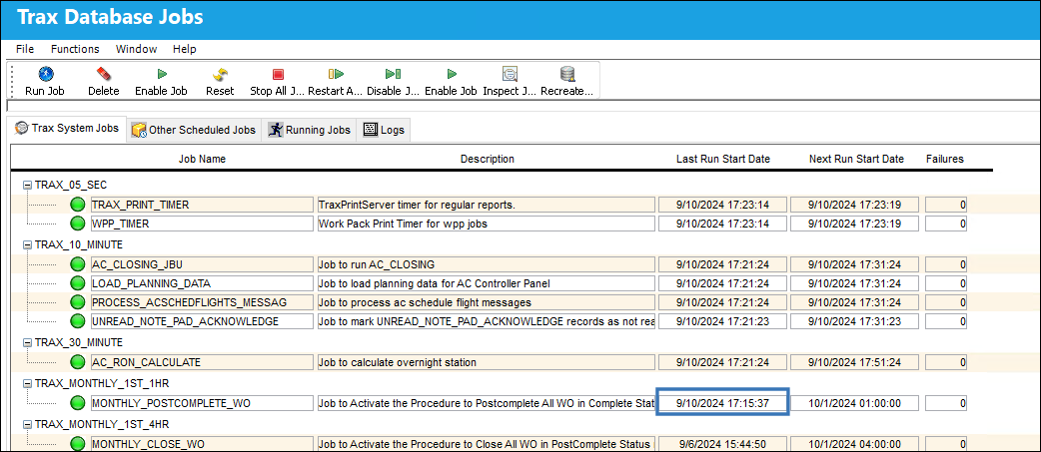Select the MONTHLY_POSTCOMPLETE_WO job name
The image size is (1041, 452).
coord(202,403)
